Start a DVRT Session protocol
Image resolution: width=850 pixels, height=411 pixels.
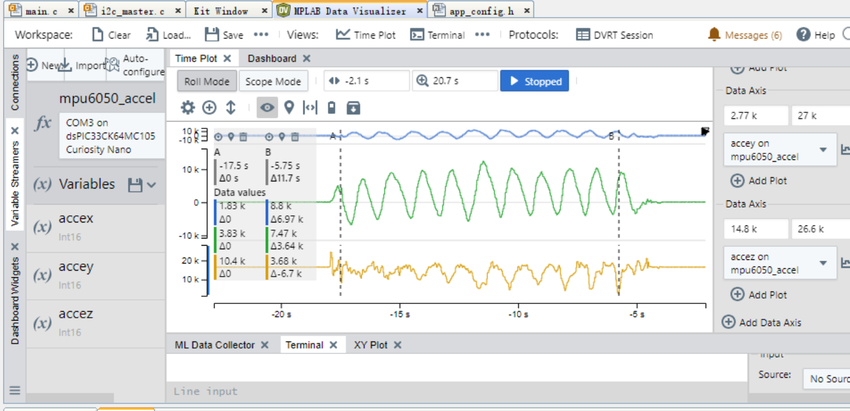(x=614, y=34)
